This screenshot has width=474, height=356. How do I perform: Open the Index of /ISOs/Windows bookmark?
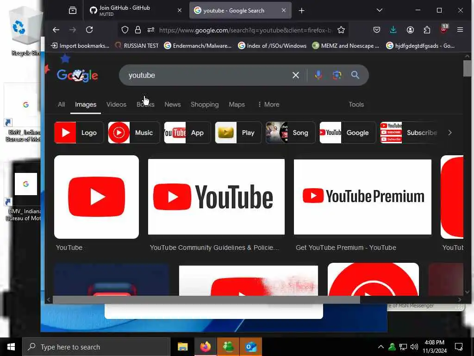(272, 46)
